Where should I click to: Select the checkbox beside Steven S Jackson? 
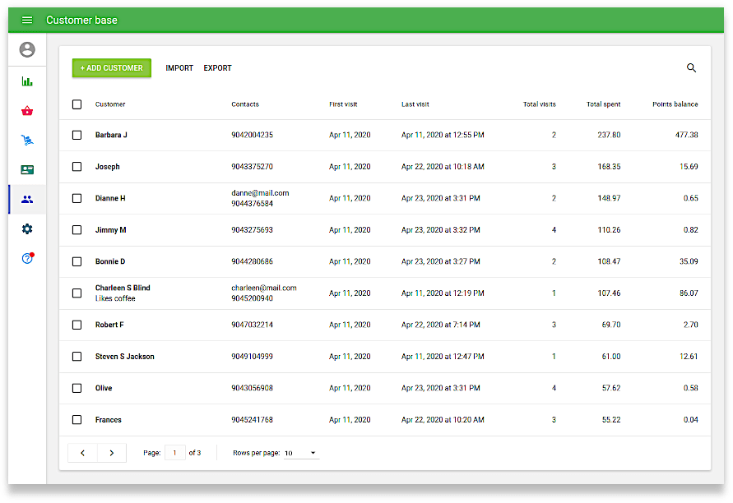[77, 357]
